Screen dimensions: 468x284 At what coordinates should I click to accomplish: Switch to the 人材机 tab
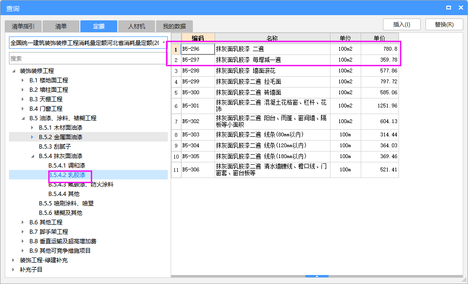tap(137, 27)
